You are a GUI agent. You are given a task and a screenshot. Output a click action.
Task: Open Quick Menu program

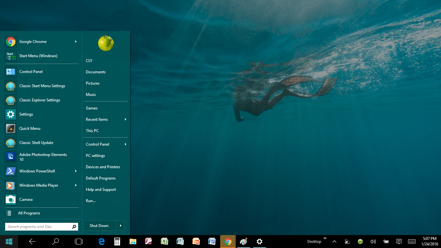(42, 129)
